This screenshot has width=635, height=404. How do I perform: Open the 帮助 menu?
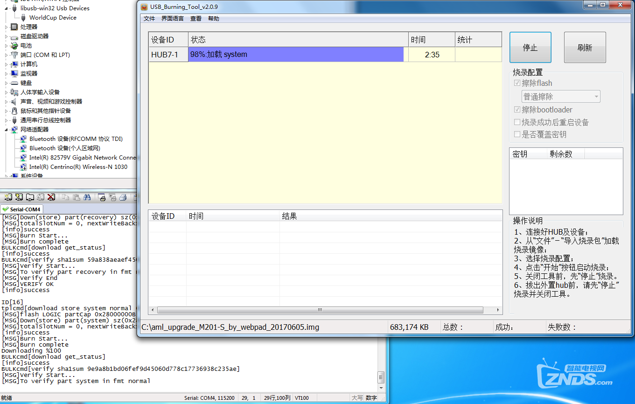[x=214, y=19]
